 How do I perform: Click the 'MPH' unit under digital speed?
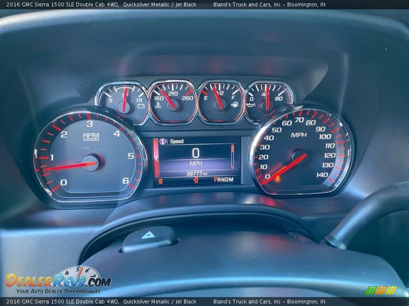[x=196, y=163]
